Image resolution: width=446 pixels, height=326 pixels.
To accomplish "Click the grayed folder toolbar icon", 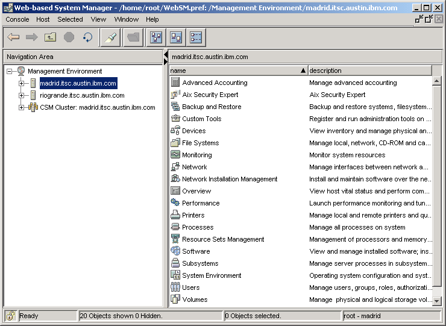I will coord(133,37).
